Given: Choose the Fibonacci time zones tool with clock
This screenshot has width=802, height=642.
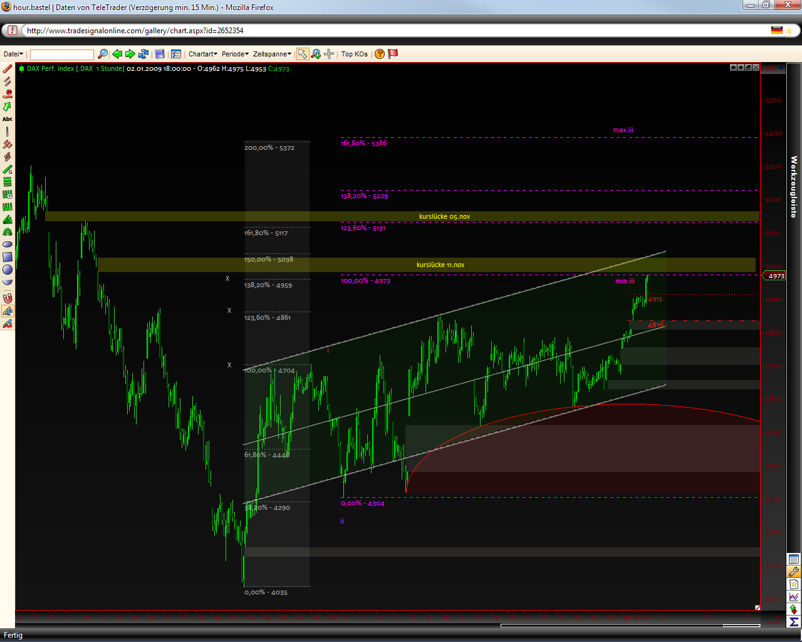Looking at the screenshot, I should click(x=8, y=194).
